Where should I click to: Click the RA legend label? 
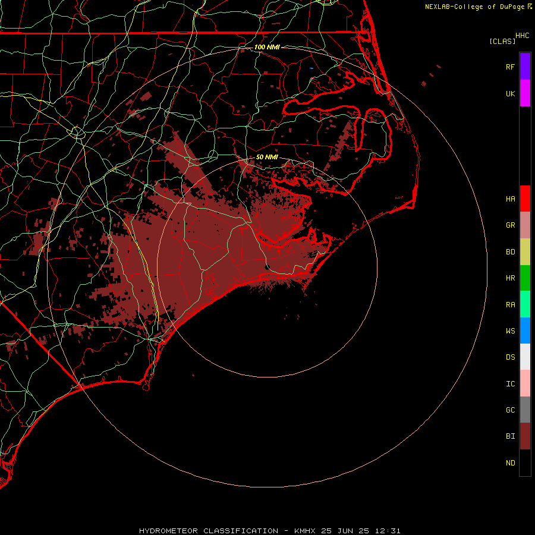510,305
